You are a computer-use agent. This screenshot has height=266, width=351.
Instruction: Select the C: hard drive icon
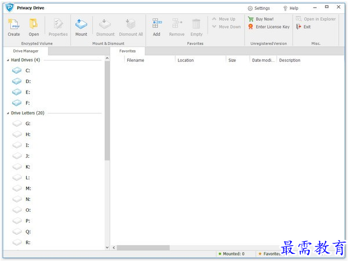pyautogui.click(x=17, y=70)
